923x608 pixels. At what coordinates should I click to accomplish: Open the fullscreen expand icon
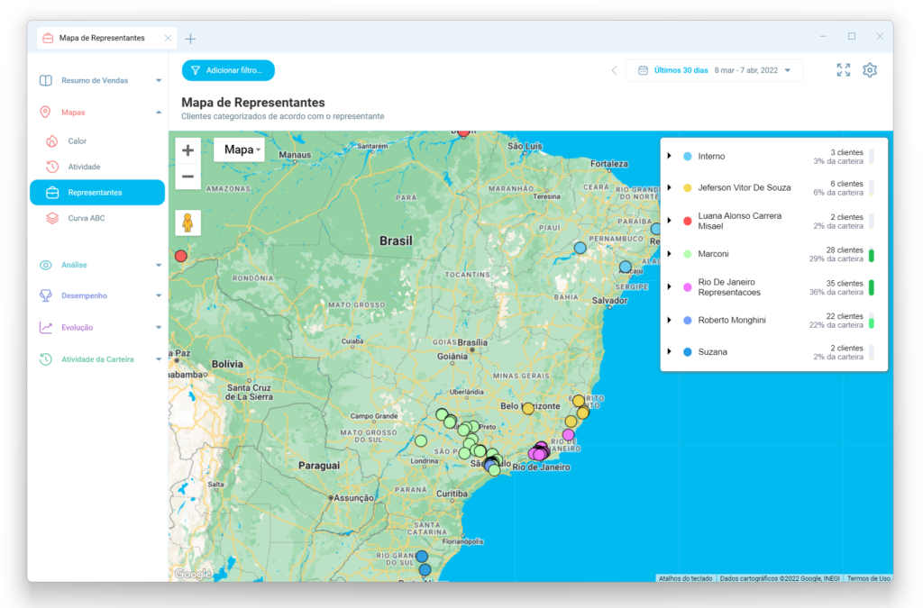point(843,69)
